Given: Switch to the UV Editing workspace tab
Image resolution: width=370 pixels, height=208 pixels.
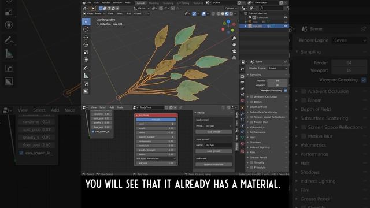Looking at the screenshot, I should (x=183, y=3).
